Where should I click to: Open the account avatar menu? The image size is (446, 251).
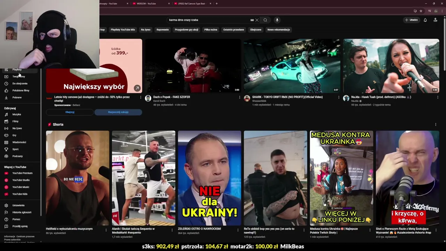click(435, 20)
